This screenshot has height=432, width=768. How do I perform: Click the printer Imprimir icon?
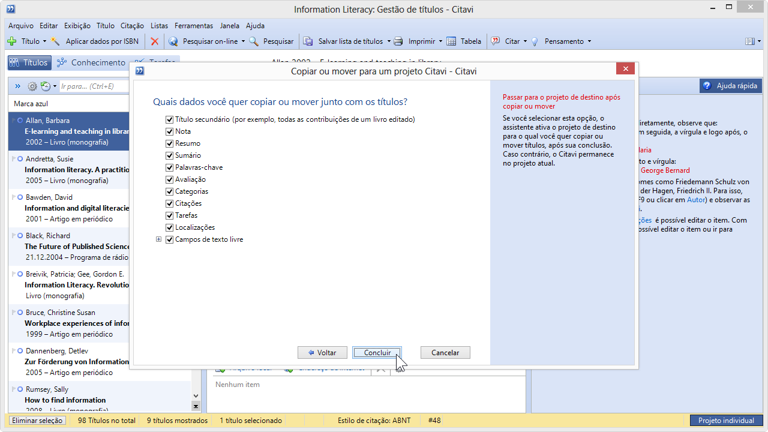[x=398, y=41]
